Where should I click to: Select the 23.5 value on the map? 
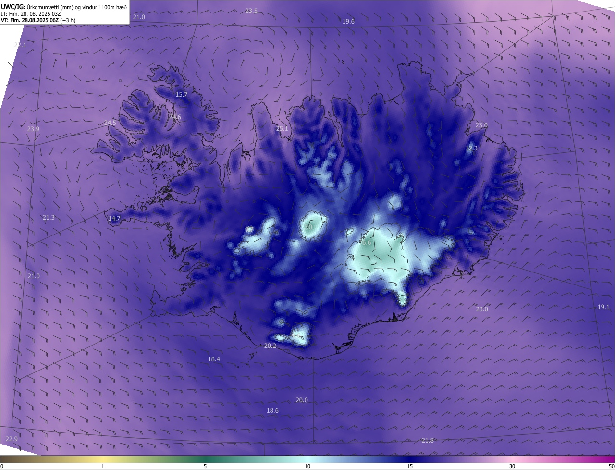251,11
